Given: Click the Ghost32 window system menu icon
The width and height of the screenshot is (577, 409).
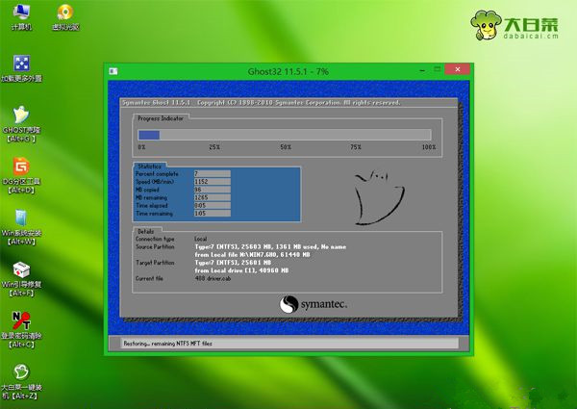Looking at the screenshot, I should [x=113, y=71].
